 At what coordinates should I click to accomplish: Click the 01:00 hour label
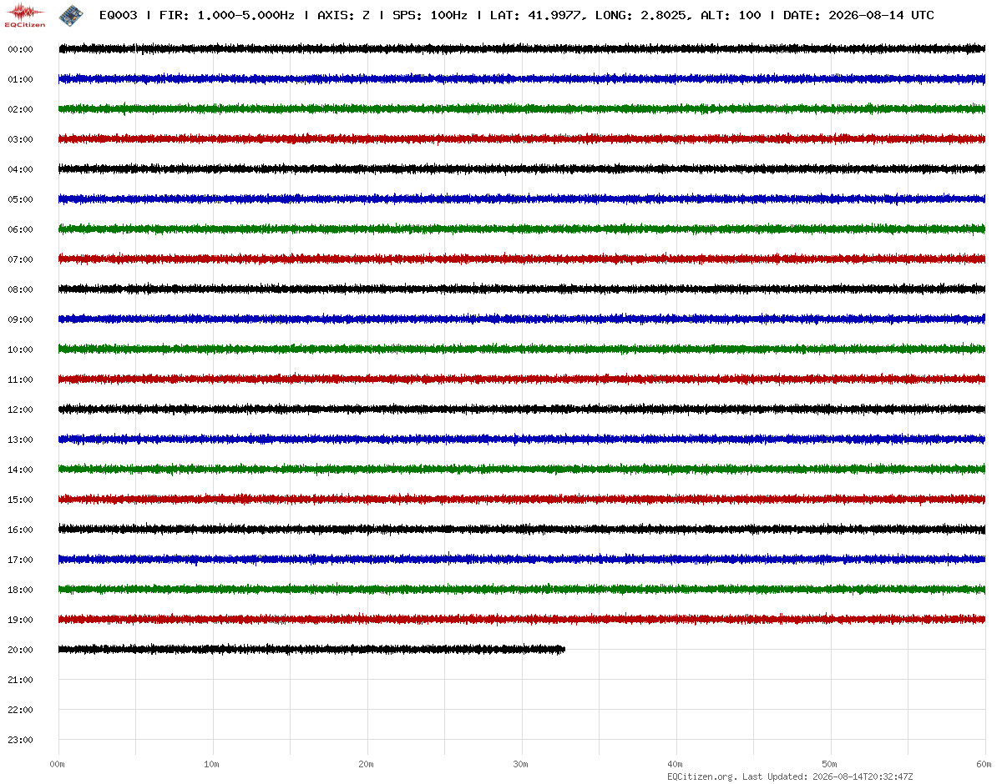pos(20,79)
